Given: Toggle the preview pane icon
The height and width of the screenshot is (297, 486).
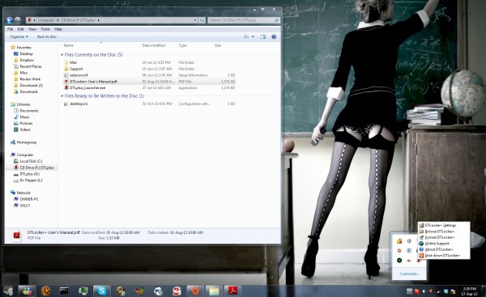Looking at the screenshot, I should (x=262, y=37).
